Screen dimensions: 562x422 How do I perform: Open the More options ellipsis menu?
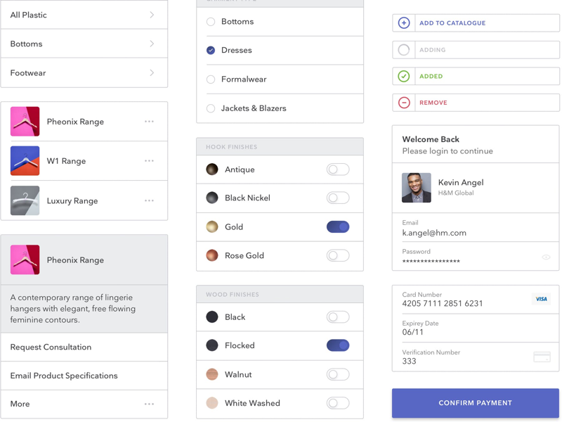click(149, 403)
